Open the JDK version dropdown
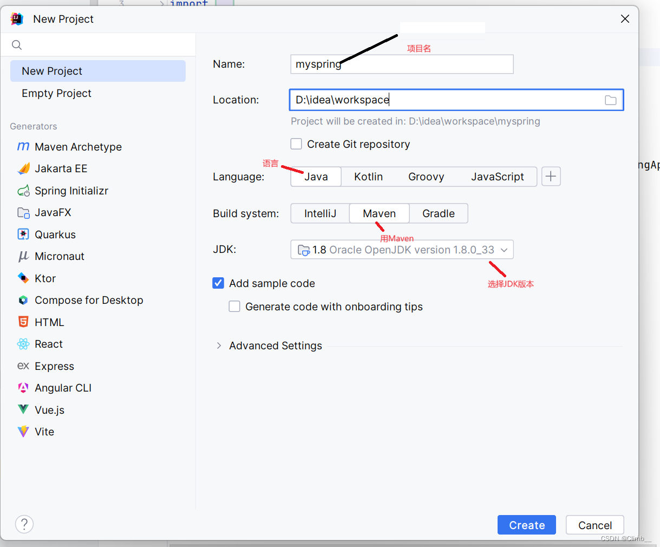This screenshot has width=660, height=547. 402,250
